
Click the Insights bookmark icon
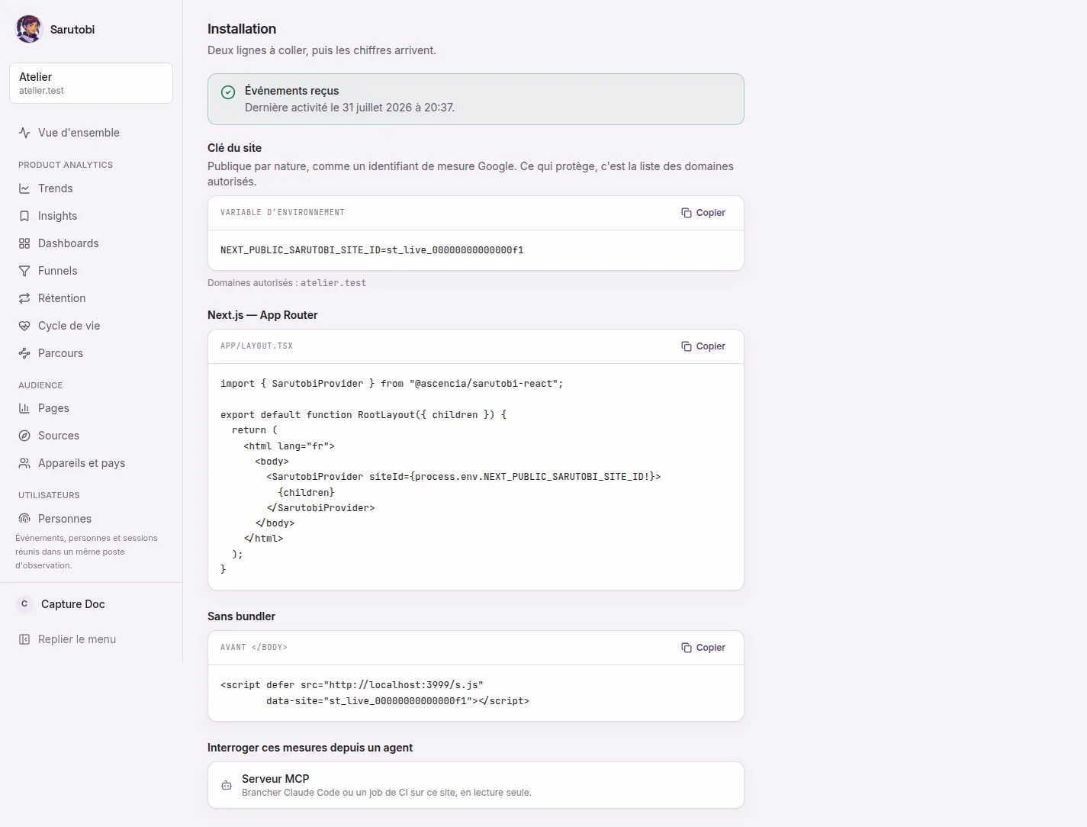pos(24,216)
